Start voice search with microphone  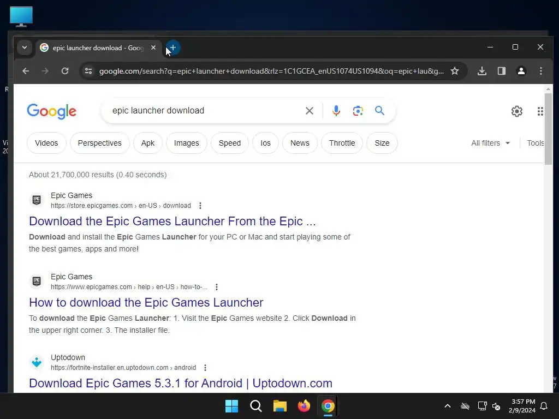336,111
